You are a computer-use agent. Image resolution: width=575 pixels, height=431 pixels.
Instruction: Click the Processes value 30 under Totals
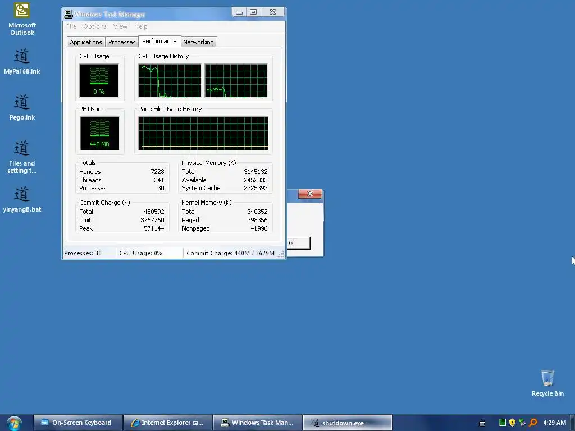(161, 189)
